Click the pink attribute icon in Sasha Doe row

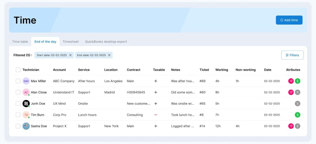click(x=291, y=126)
